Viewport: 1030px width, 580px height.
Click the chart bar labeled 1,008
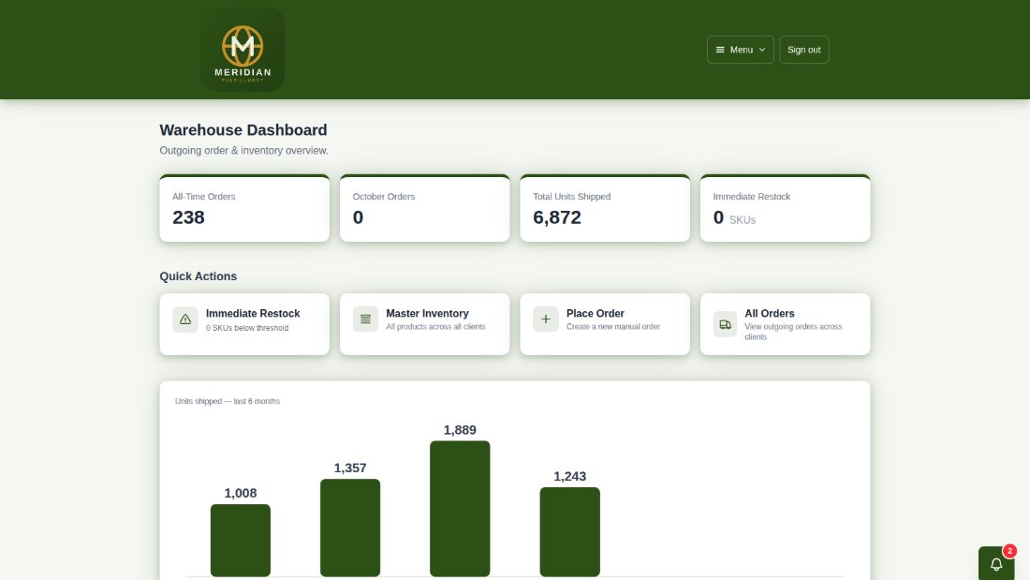(x=241, y=541)
